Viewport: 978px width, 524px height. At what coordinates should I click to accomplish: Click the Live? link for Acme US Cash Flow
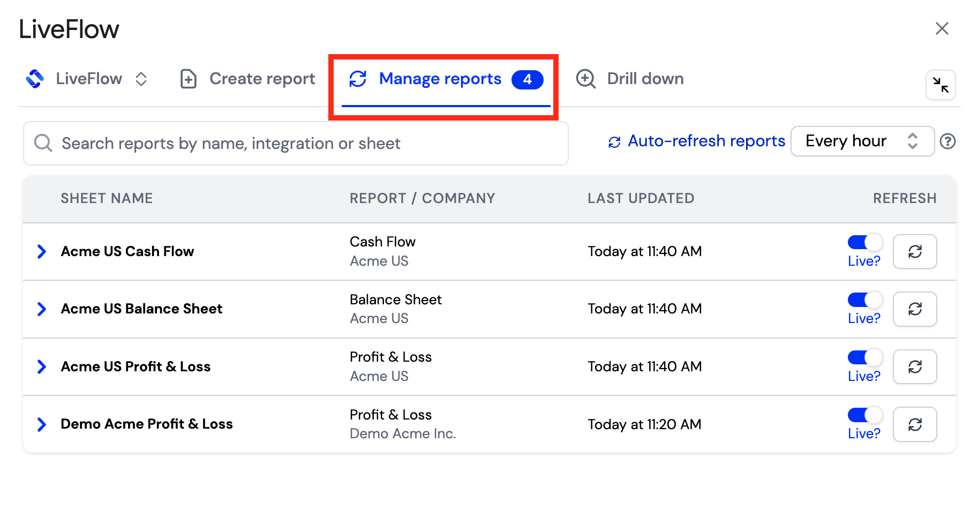(x=864, y=261)
